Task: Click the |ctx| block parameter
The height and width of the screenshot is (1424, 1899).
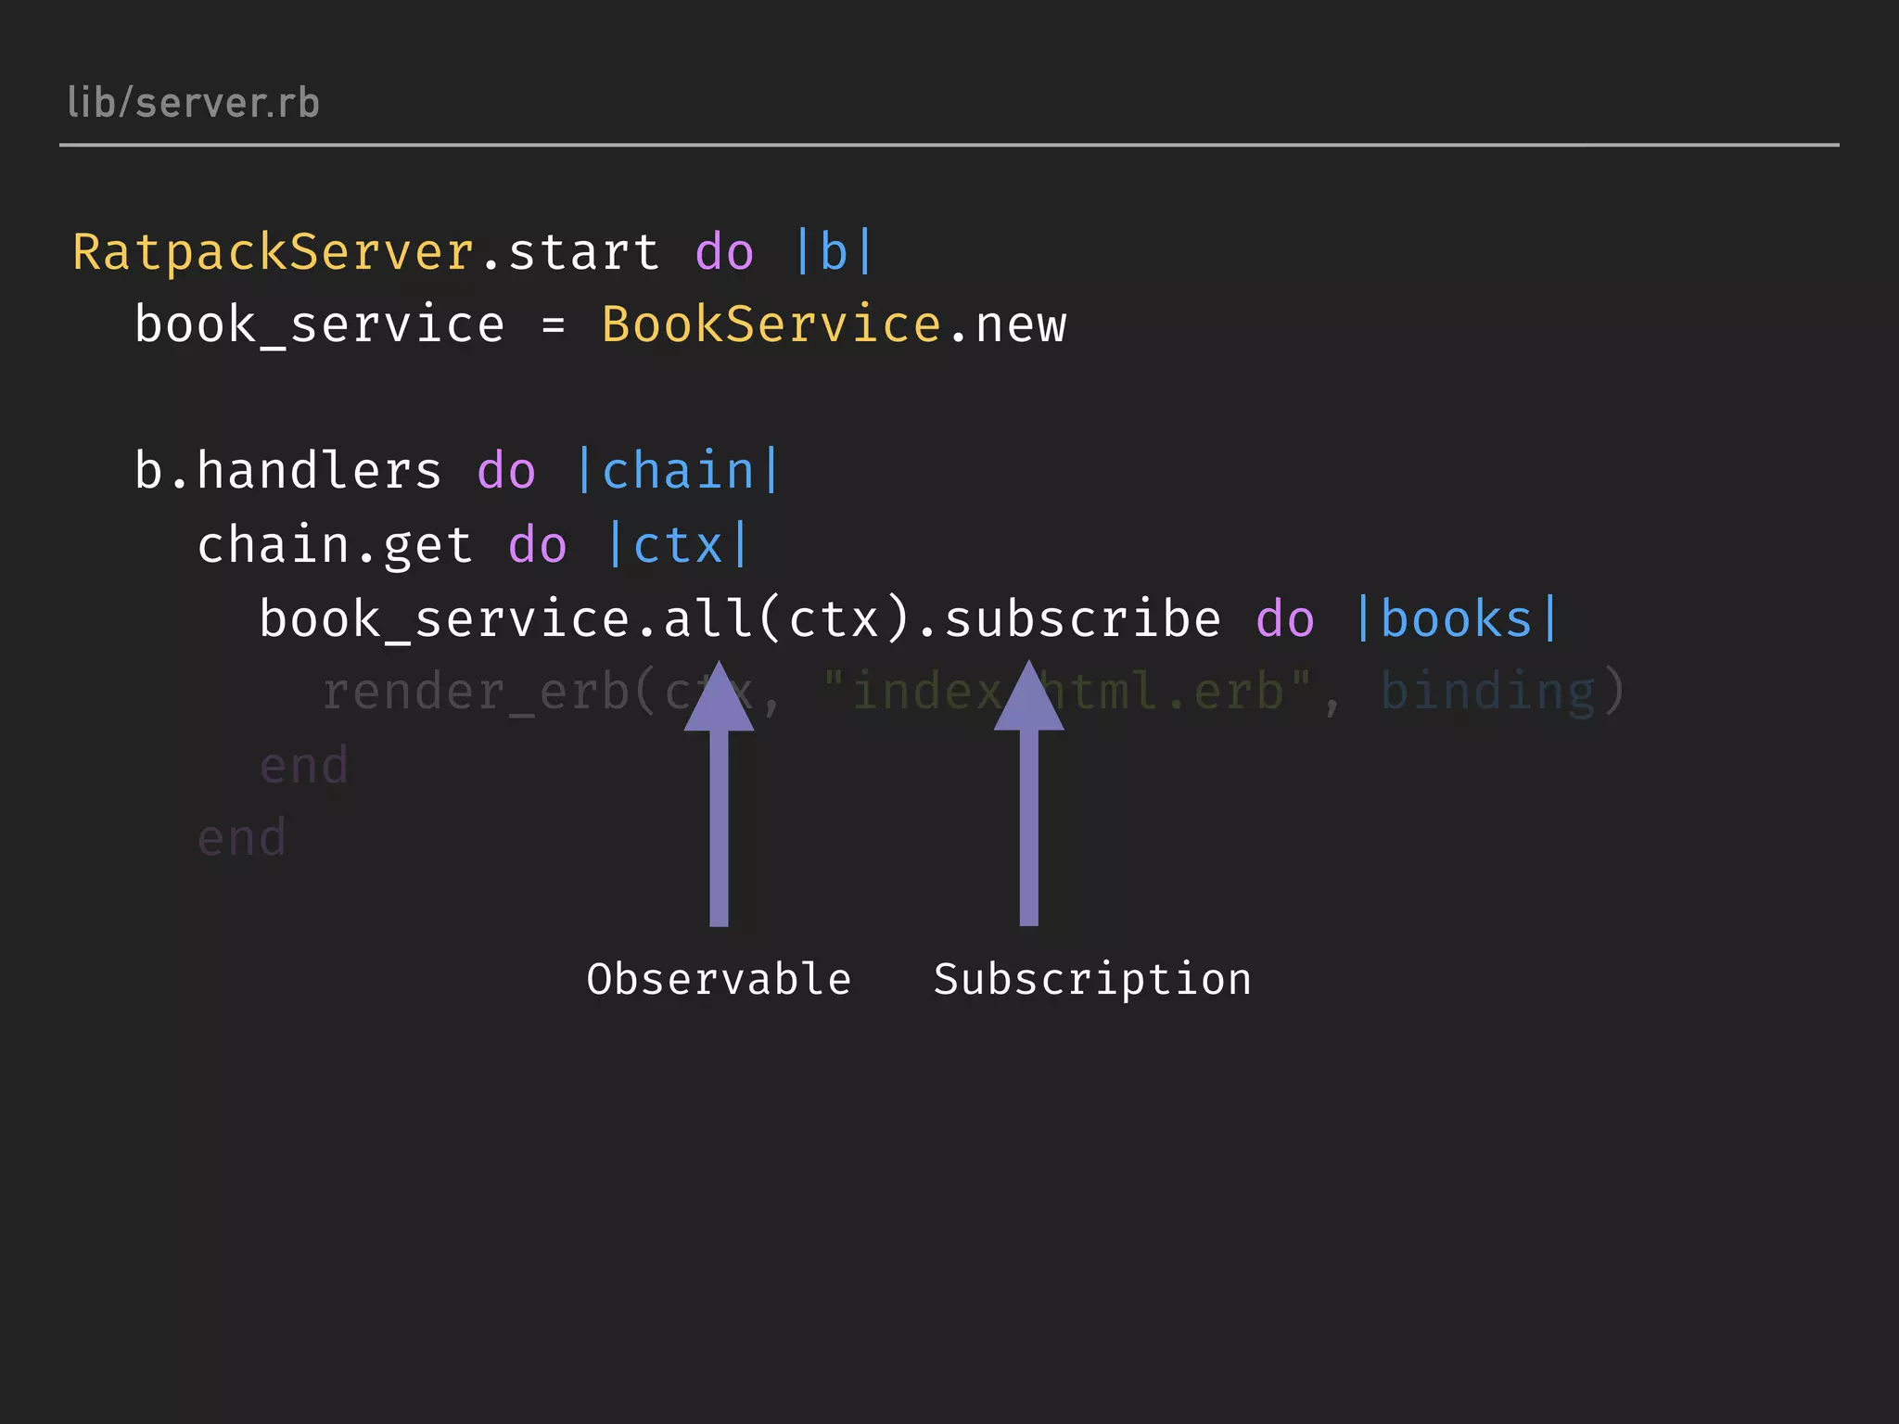Action: pyautogui.click(x=679, y=544)
